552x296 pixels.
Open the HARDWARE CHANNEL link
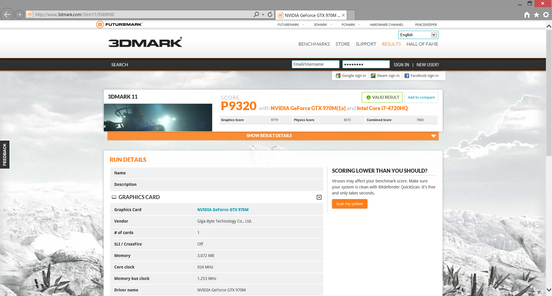386,25
